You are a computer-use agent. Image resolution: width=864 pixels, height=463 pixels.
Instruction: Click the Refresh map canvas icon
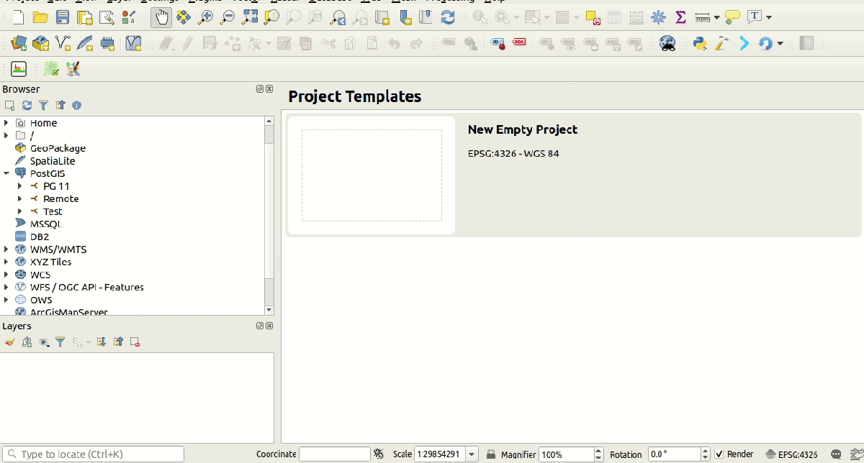(x=448, y=17)
